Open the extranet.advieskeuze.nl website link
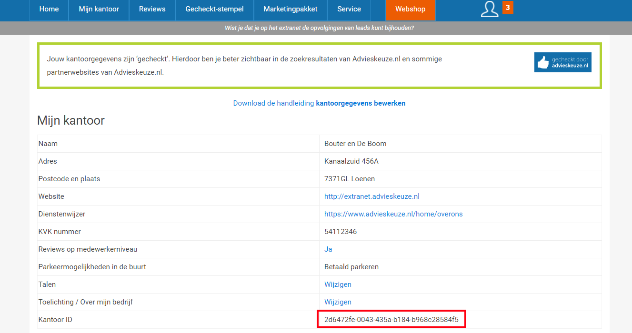Screen dimensions: 632x333 tap(372, 196)
